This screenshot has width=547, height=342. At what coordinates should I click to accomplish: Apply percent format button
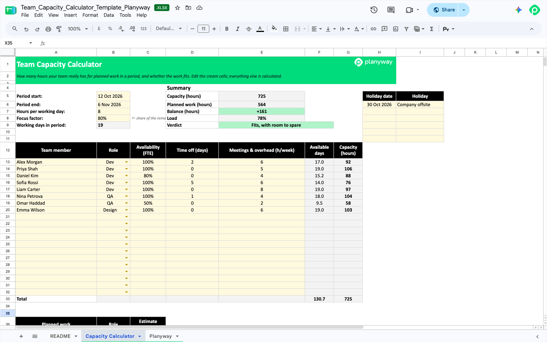110,29
